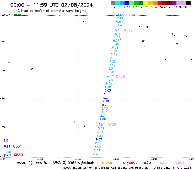This screenshot has width=194, height=170.
Task: Select the pink time stamp '0738'
Action: 131,15
